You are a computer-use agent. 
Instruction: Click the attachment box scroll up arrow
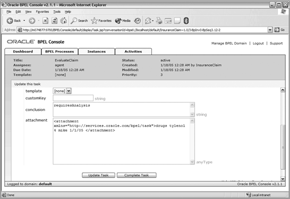coord(192,121)
